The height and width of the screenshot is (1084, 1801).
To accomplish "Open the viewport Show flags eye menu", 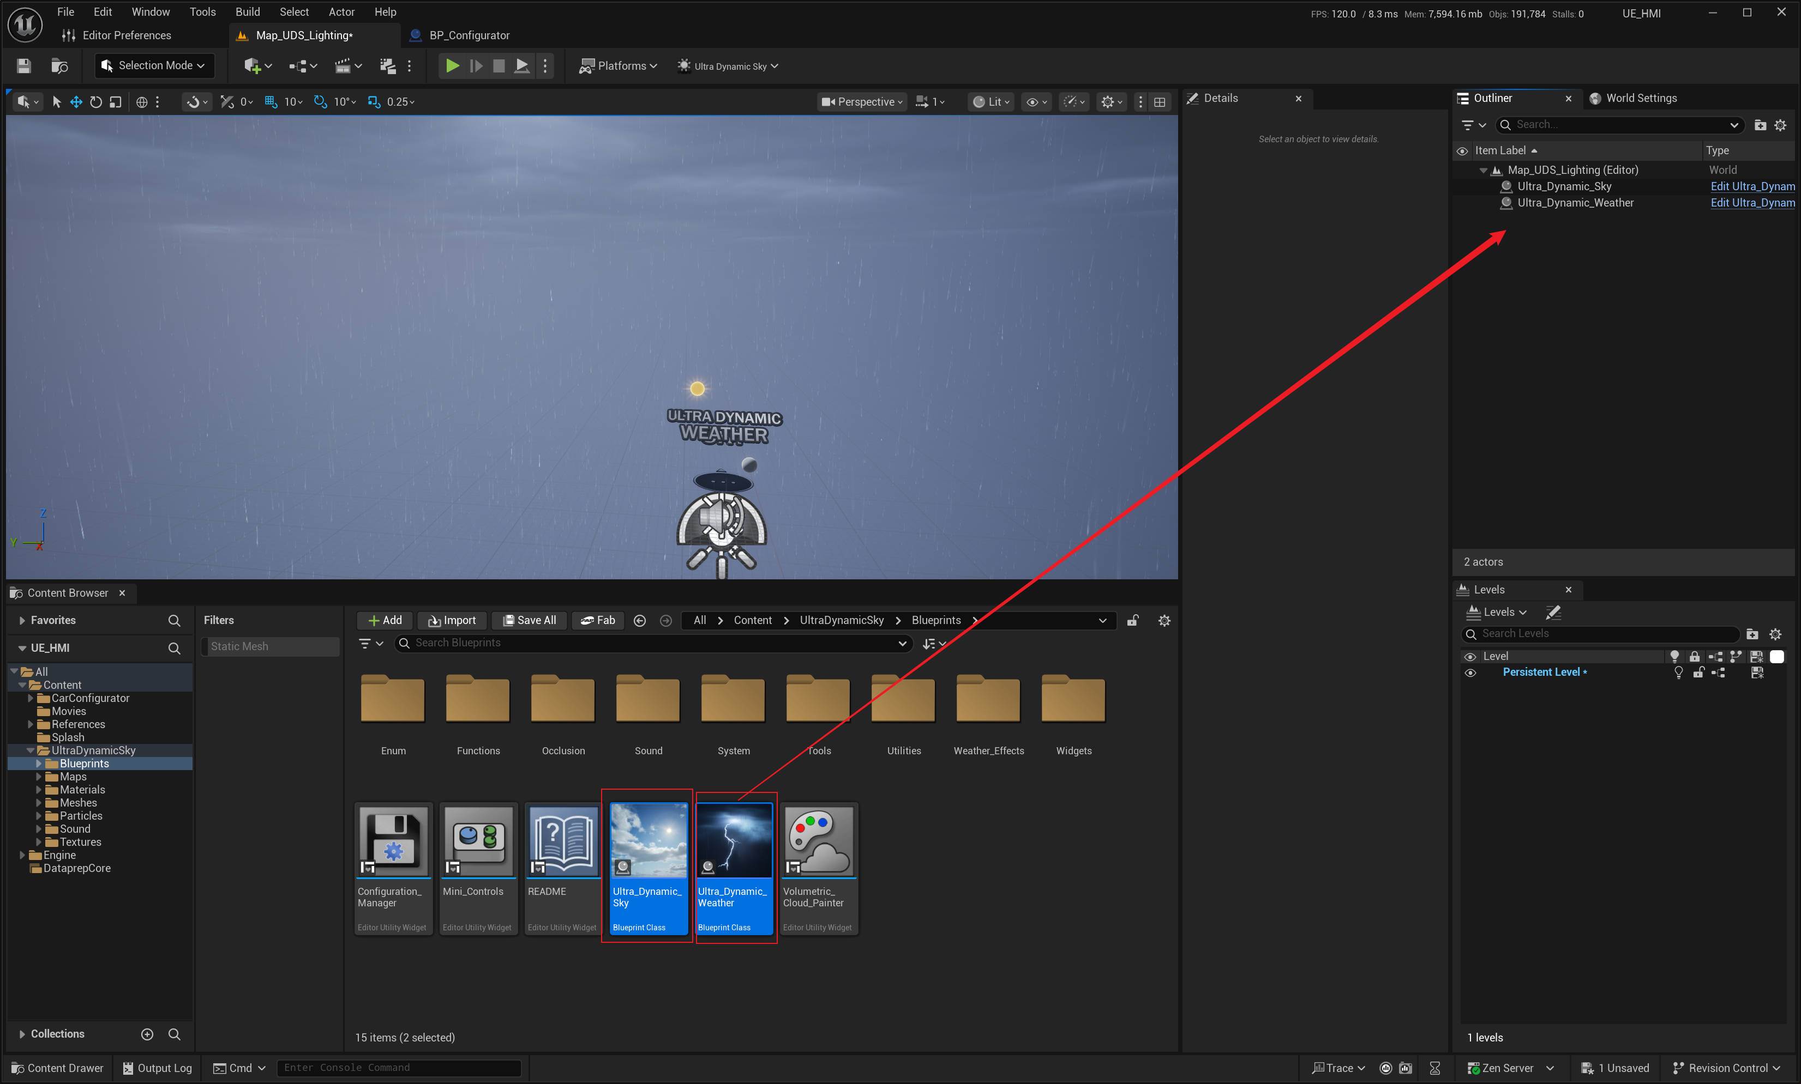I will (x=1037, y=101).
